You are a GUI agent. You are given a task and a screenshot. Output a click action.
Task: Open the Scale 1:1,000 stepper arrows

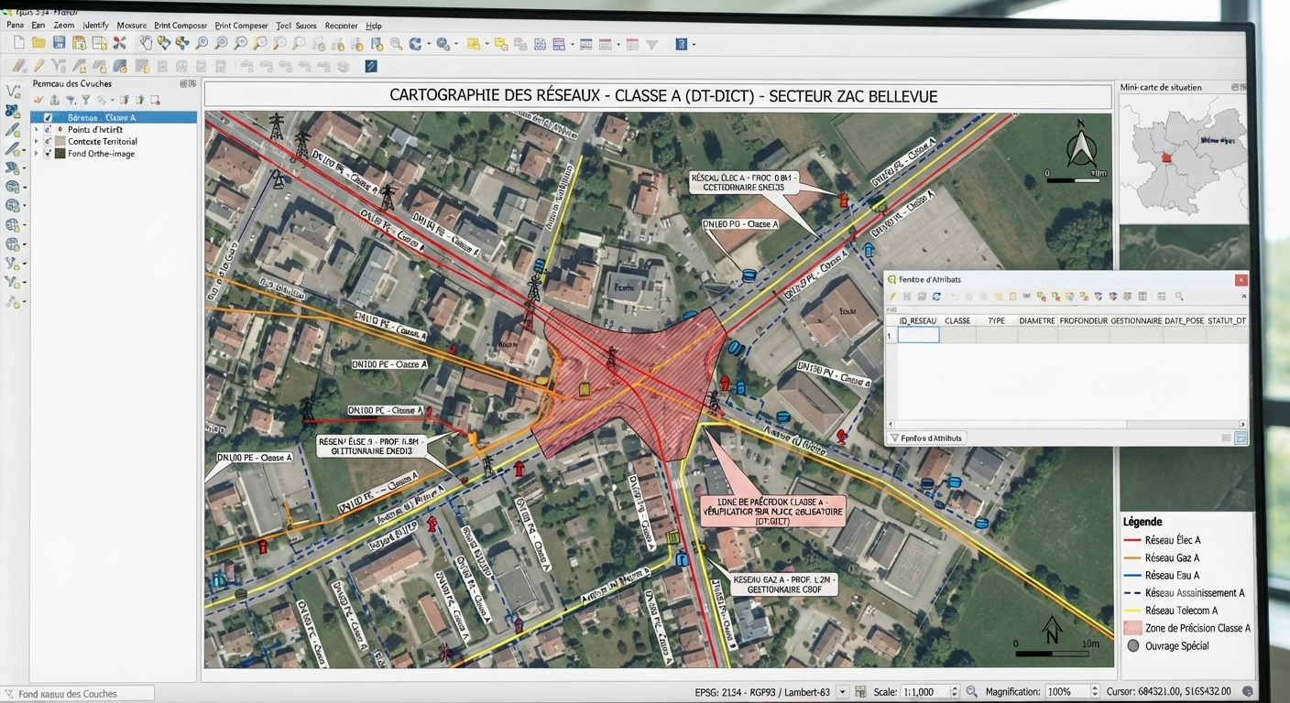(x=955, y=692)
